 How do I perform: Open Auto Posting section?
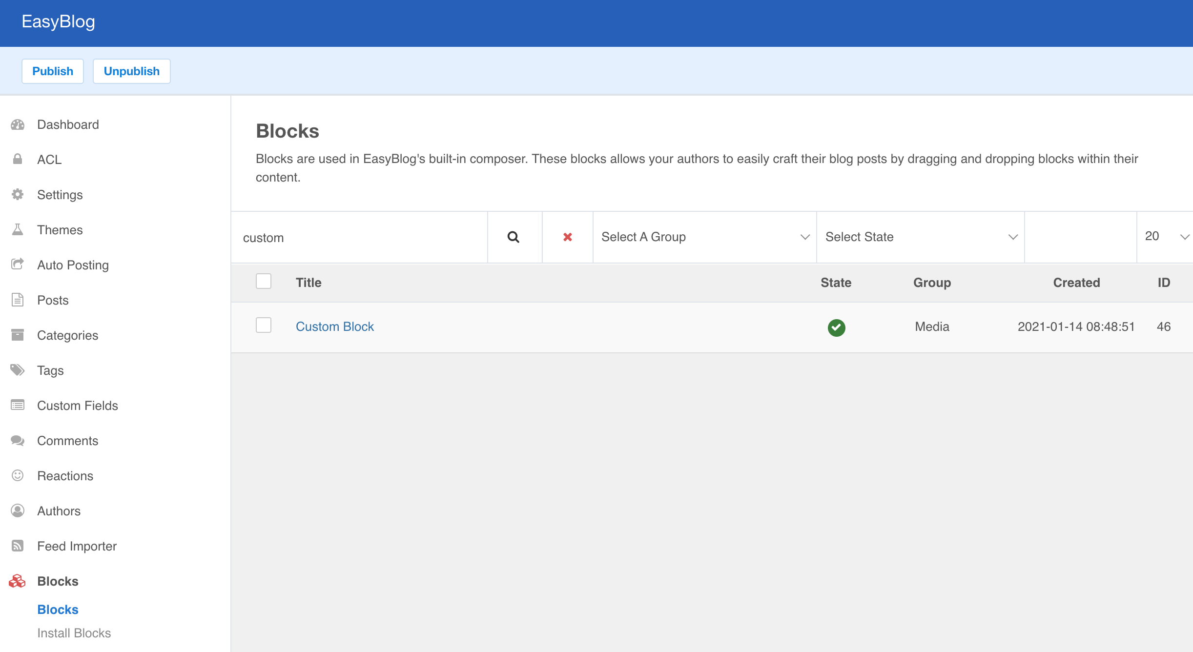73,265
